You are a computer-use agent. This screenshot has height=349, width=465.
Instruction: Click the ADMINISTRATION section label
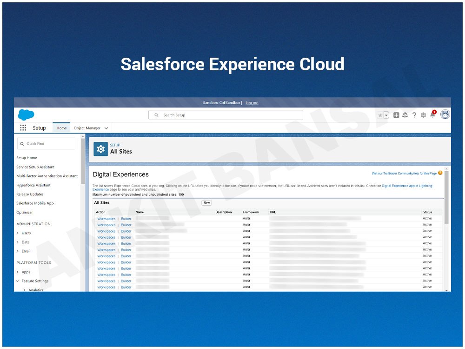[x=33, y=224]
